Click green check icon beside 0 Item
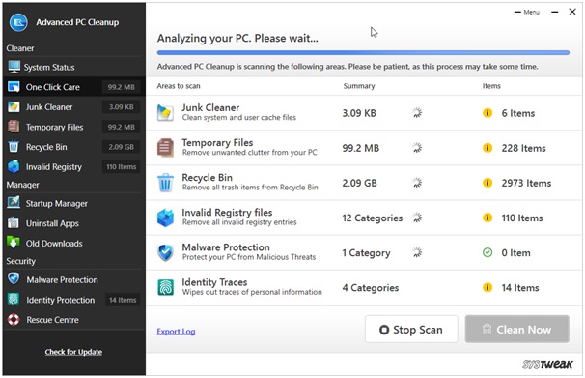 (x=487, y=253)
